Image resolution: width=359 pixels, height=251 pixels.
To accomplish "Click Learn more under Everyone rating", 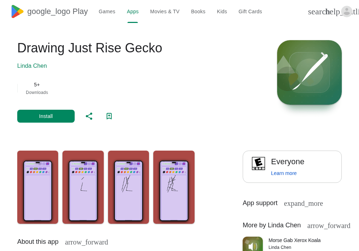I will 284,173.
